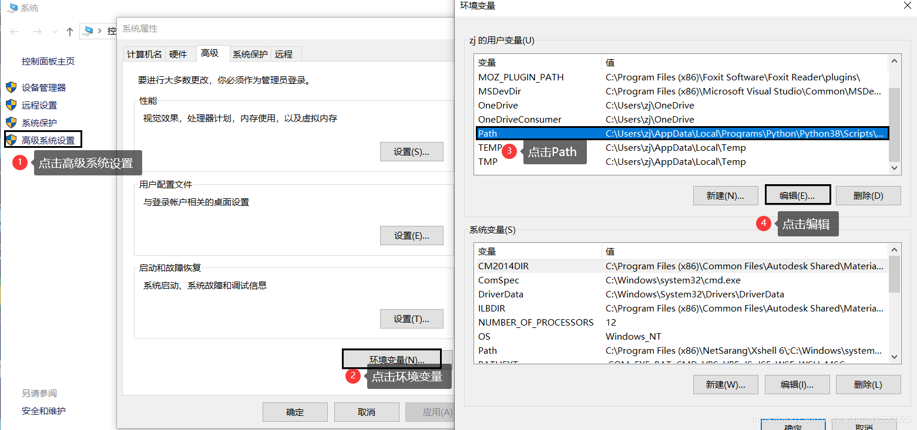Select OneDrive user variable row
The image size is (917, 430).
[x=681, y=105]
